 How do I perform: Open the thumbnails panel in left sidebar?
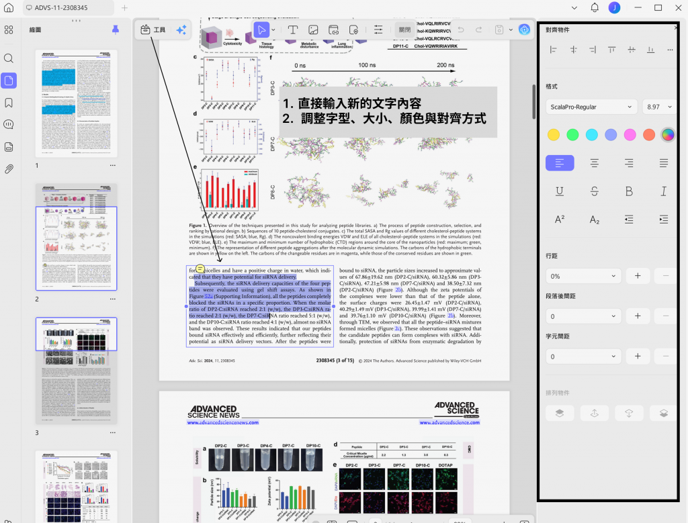9,81
